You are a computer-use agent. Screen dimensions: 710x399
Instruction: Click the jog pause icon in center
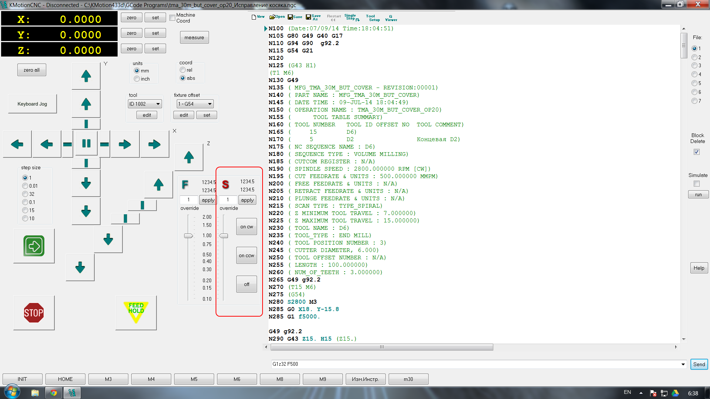tap(86, 144)
